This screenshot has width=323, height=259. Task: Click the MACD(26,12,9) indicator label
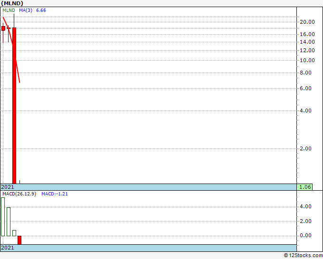coord(19,194)
